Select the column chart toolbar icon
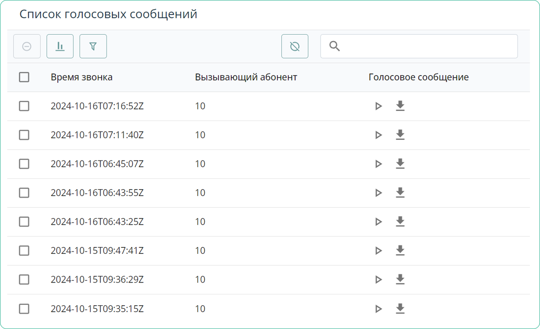 [60, 46]
